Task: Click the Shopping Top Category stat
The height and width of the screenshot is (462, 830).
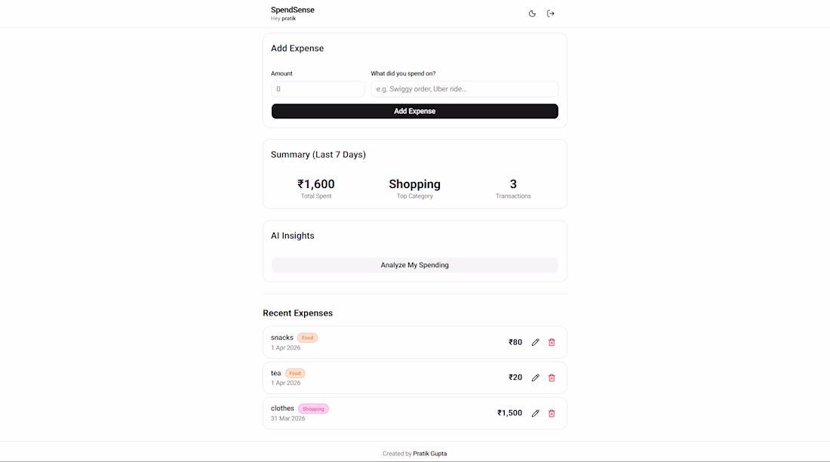Action: click(414, 184)
